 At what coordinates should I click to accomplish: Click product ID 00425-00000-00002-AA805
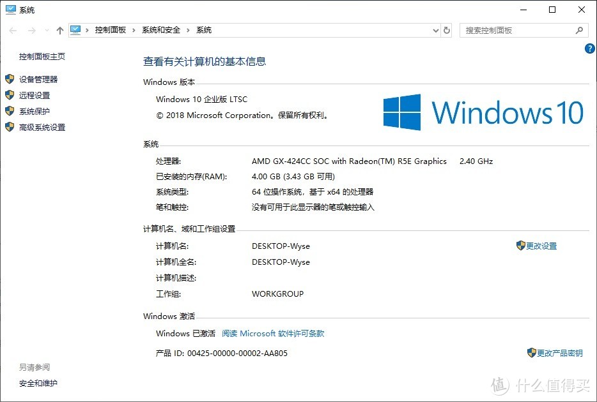(237, 353)
